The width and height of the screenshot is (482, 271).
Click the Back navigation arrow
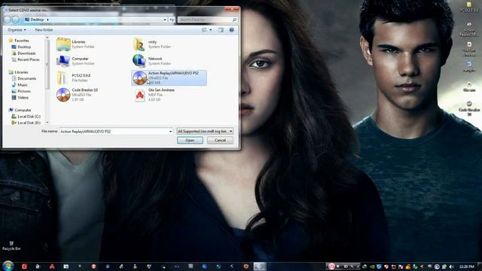pos(8,20)
